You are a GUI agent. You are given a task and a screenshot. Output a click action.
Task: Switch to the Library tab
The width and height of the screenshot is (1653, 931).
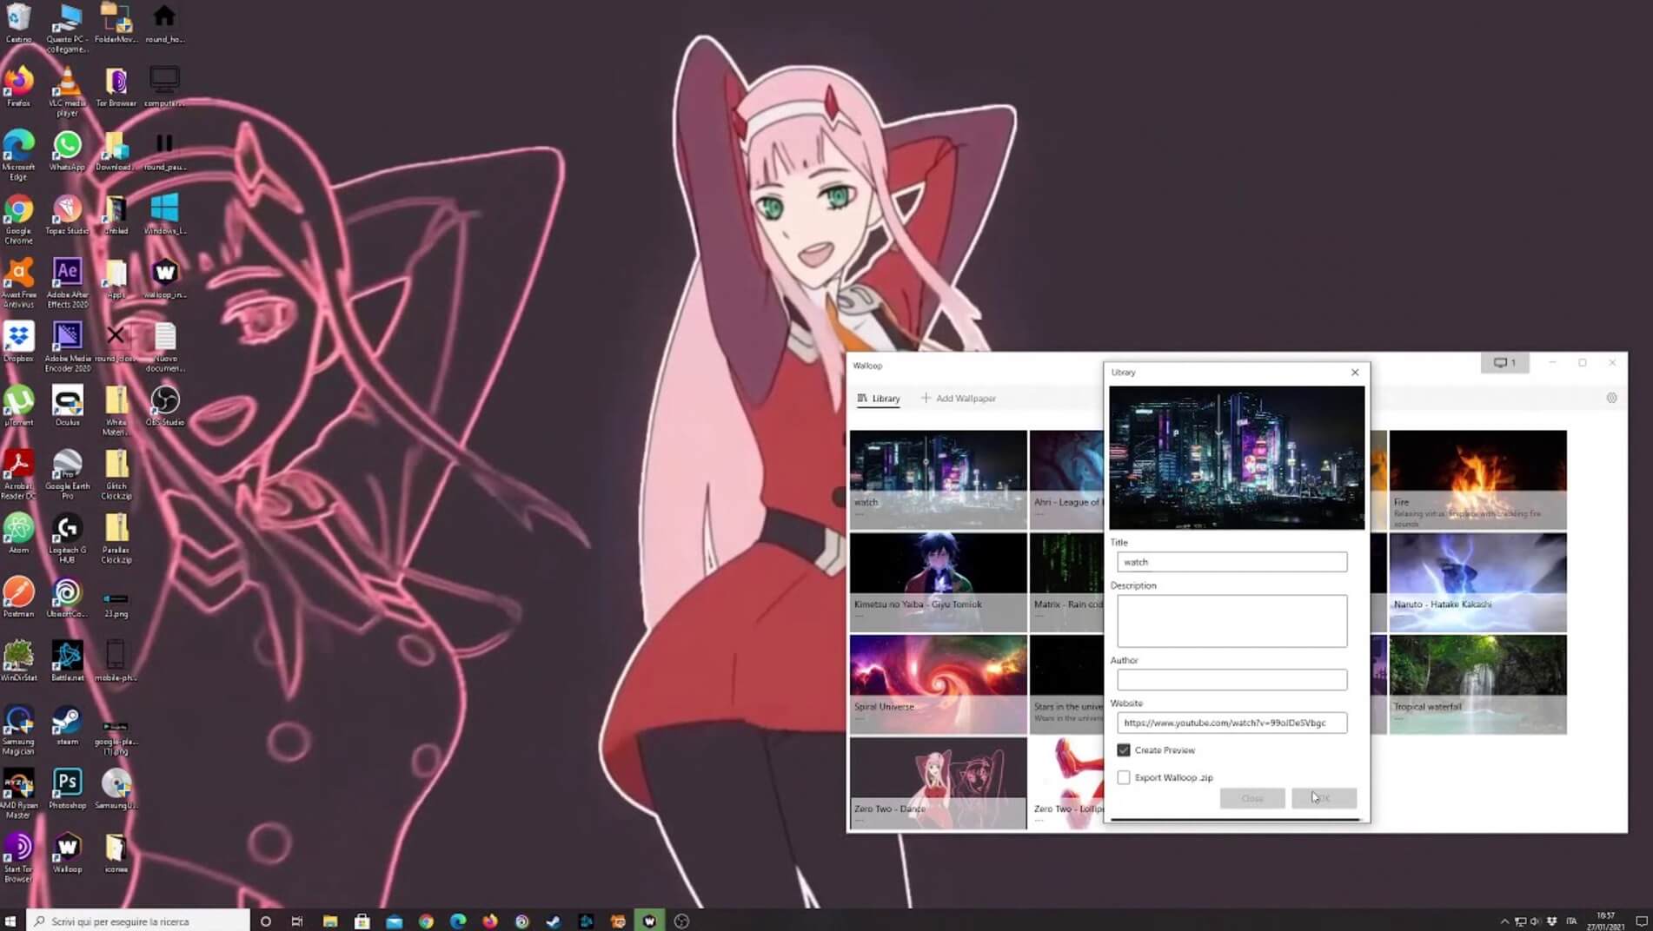[879, 399]
